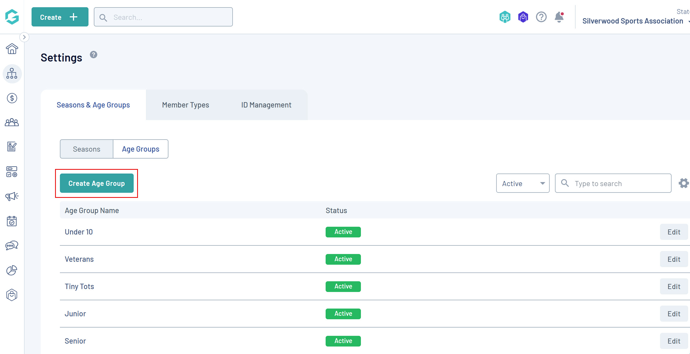
Task: Edit the Veterans age group
Action: pos(674,259)
